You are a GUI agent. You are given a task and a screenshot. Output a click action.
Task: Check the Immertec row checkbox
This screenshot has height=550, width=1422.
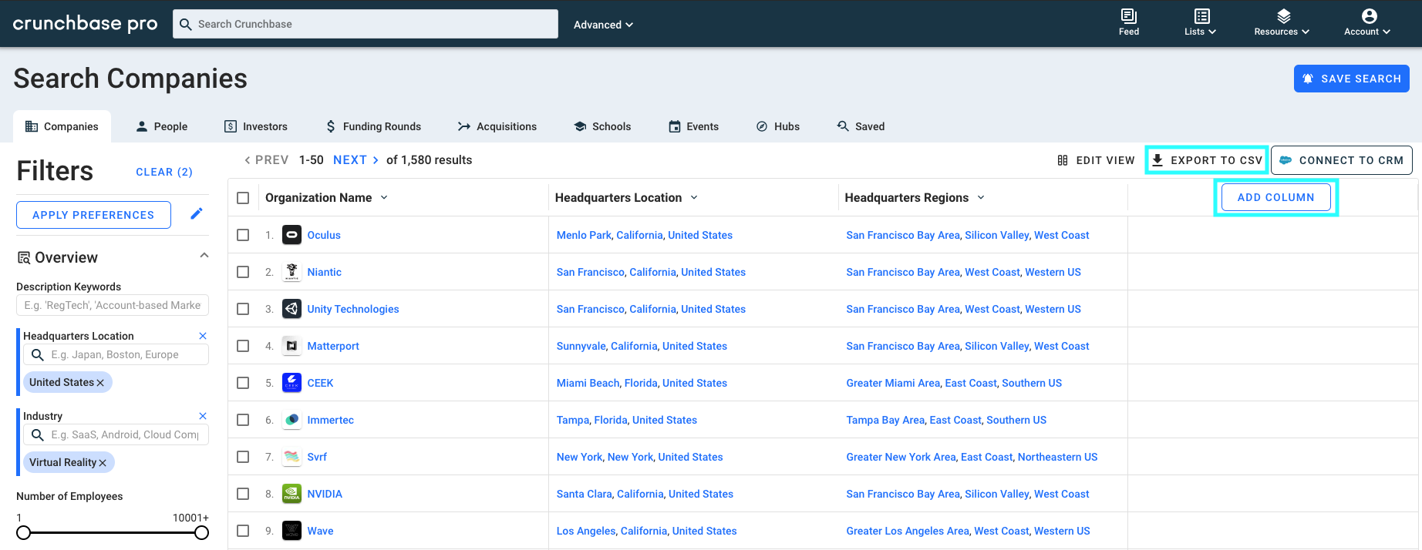click(x=243, y=420)
